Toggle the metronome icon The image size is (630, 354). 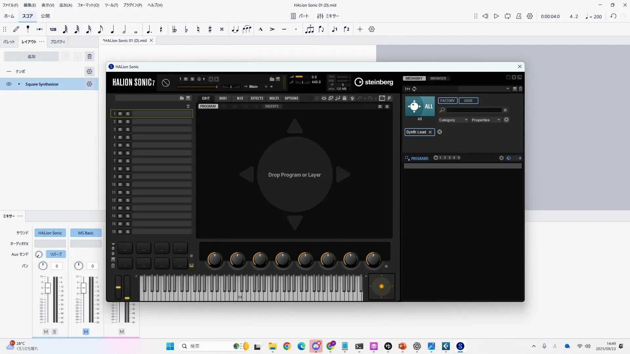point(519,16)
